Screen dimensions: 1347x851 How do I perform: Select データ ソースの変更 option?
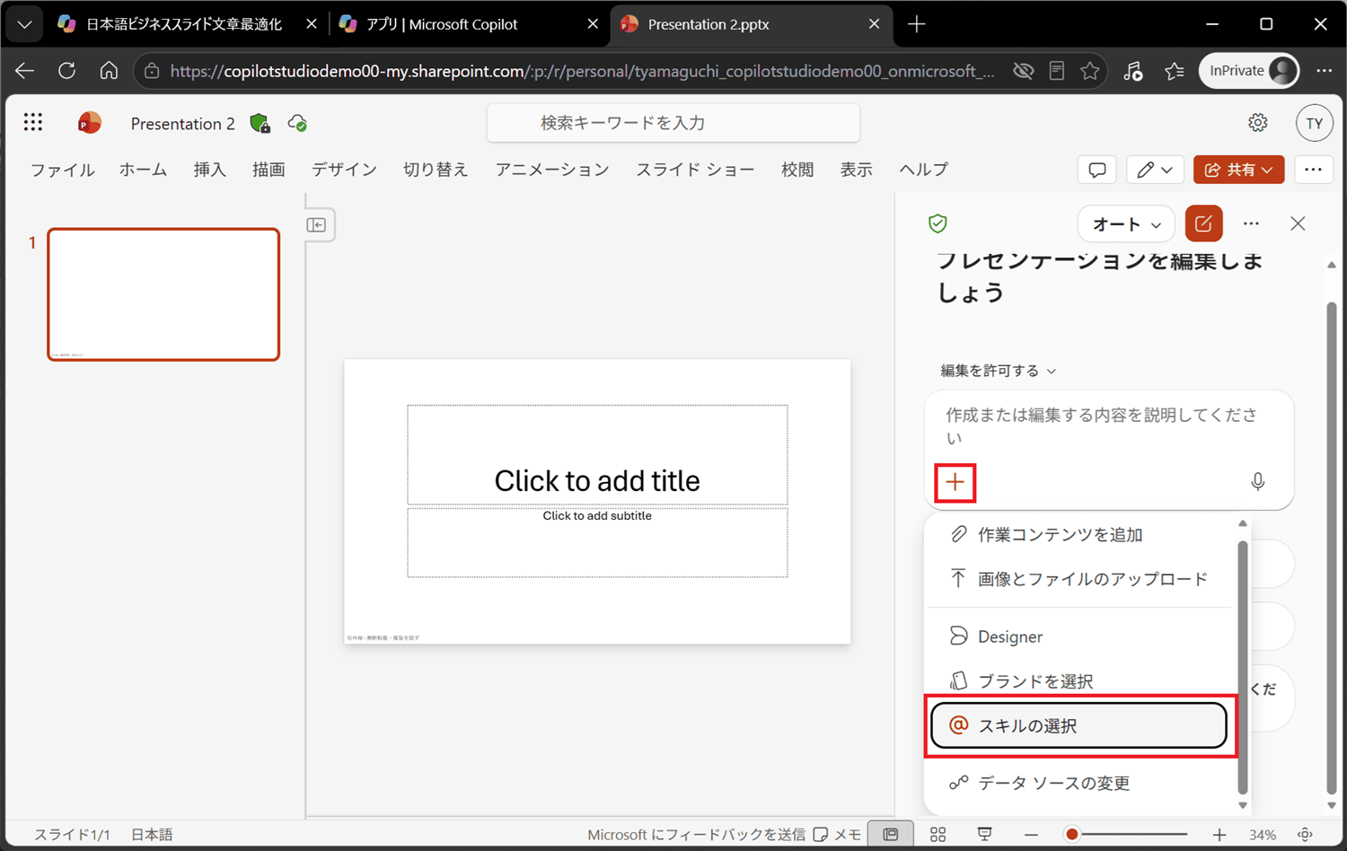[x=1078, y=783]
